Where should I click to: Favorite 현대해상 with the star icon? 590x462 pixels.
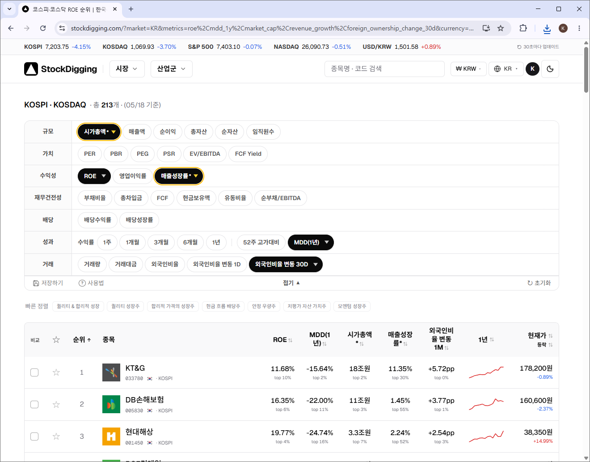(56, 436)
